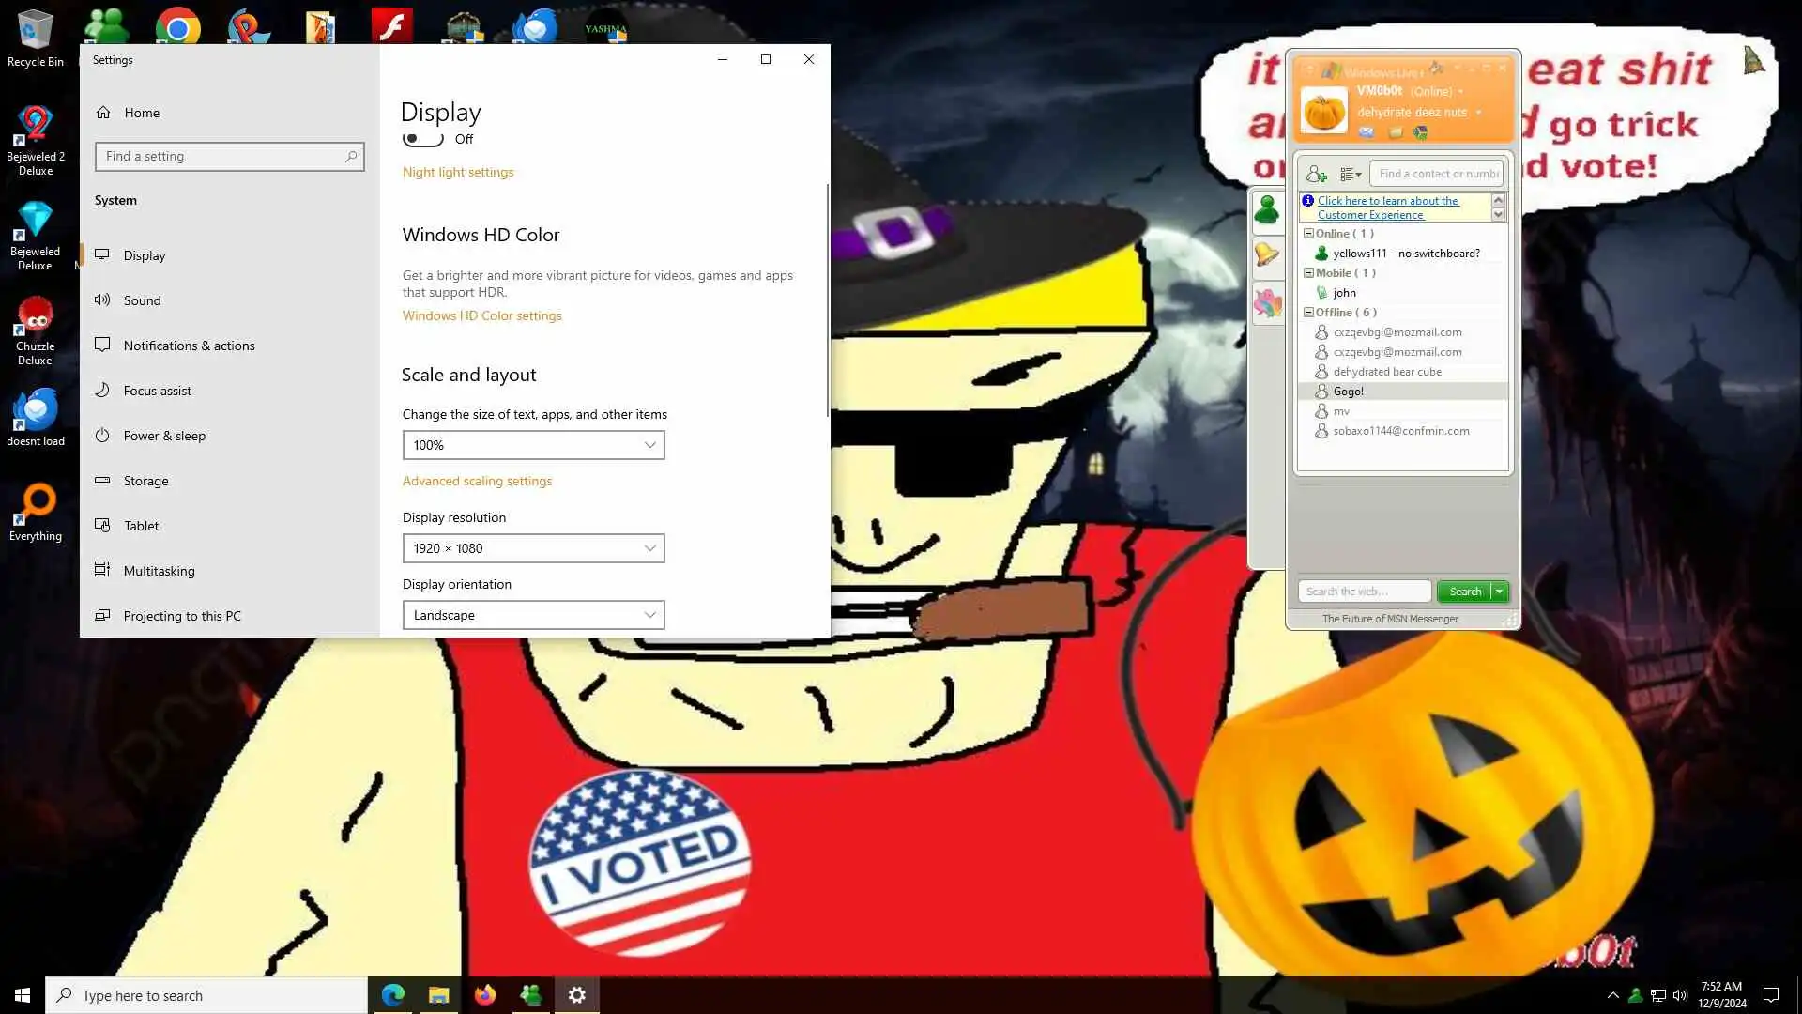1802x1014 pixels.
Task: Open Power & sleep settings section
Action: [164, 436]
